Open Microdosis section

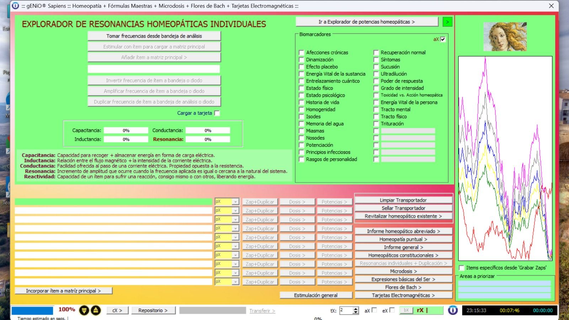403,271
